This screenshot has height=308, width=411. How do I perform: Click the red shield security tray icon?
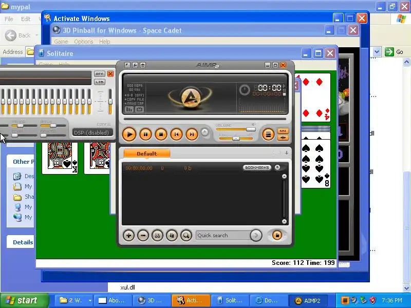click(372, 300)
